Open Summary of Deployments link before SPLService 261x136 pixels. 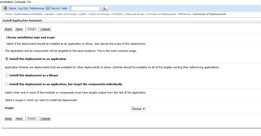point(162,14)
